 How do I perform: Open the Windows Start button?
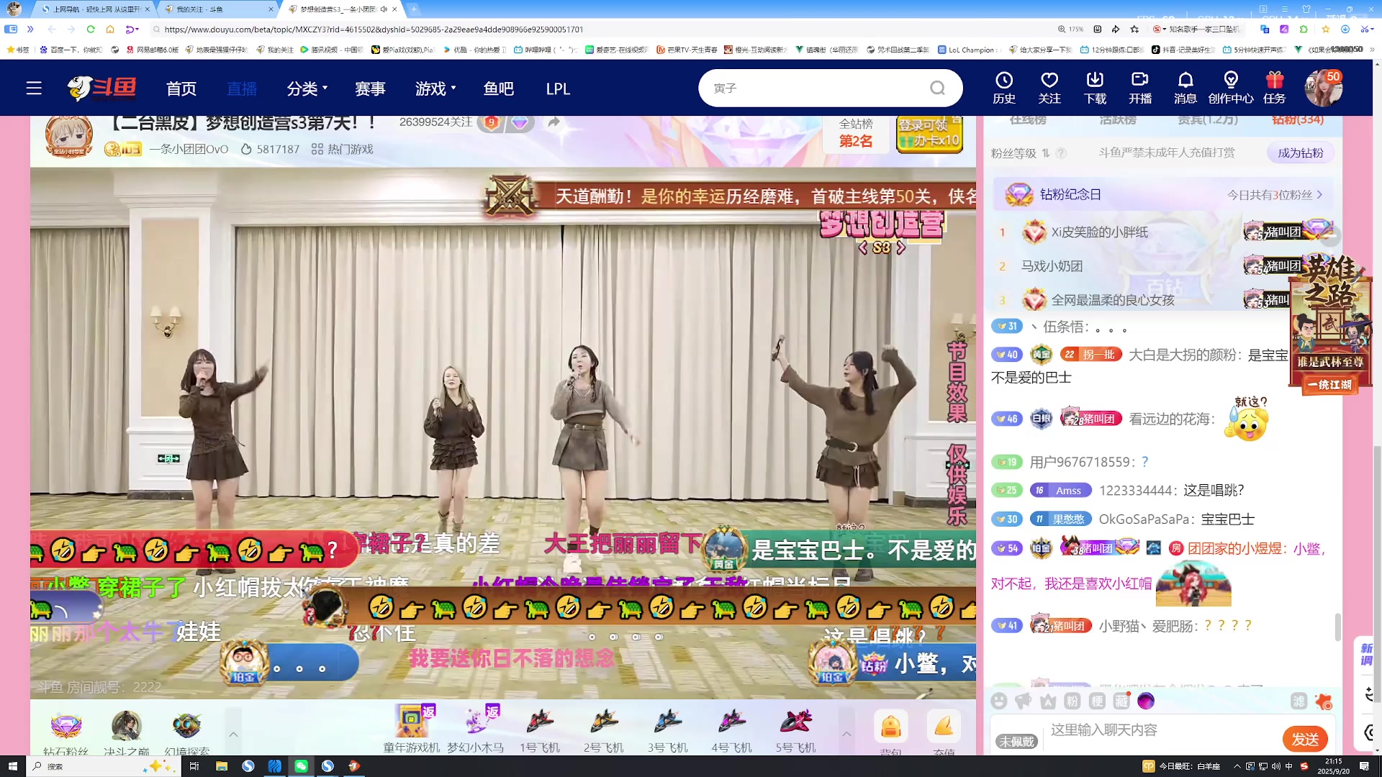(x=12, y=766)
